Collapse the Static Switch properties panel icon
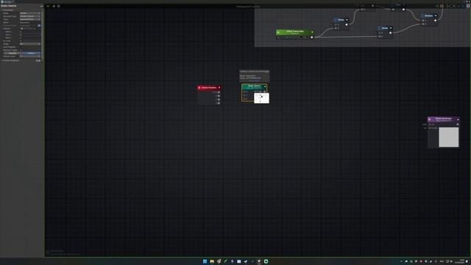Screen dimensions: 471x265 [x=41, y=6]
